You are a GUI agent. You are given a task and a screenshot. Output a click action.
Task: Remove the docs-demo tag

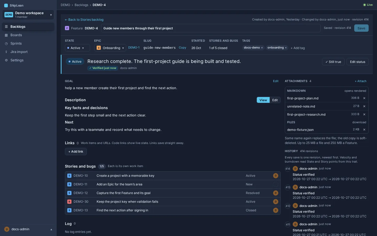pos(262,48)
